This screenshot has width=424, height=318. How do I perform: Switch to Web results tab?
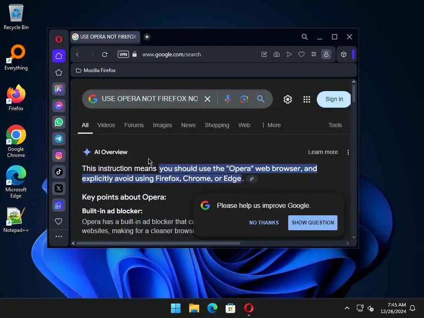(x=244, y=125)
